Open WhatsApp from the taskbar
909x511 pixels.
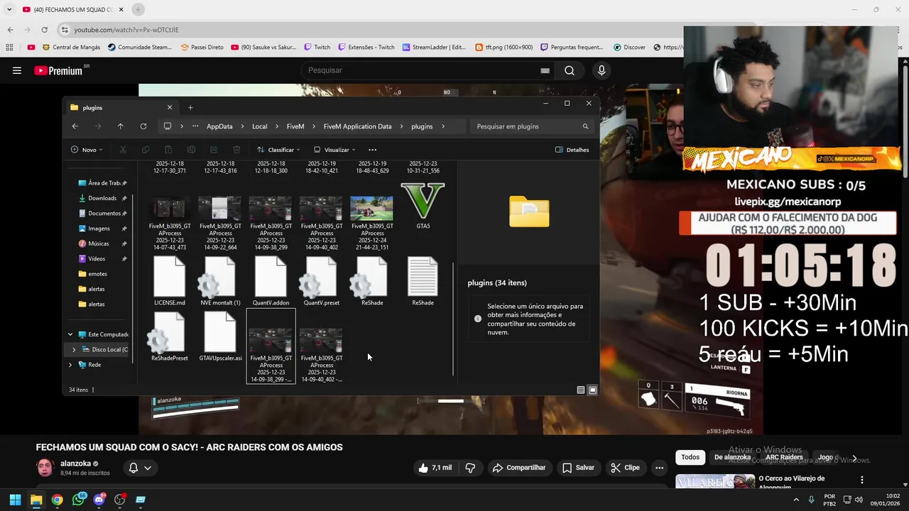pos(78,500)
